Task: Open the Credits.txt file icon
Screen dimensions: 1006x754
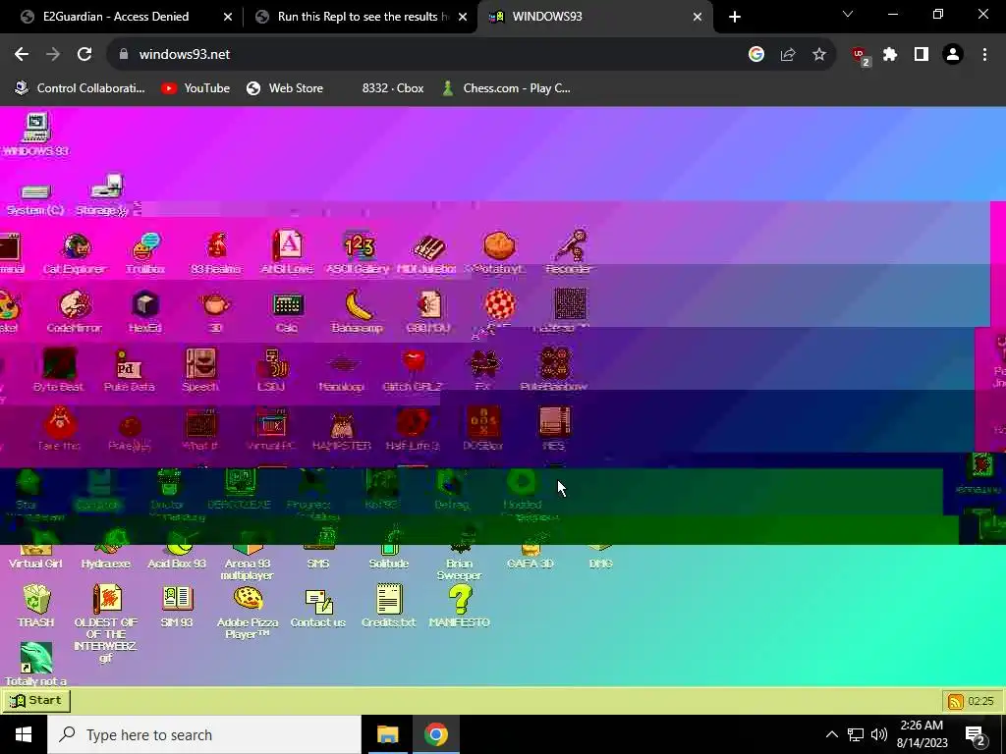Action: coord(389,606)
